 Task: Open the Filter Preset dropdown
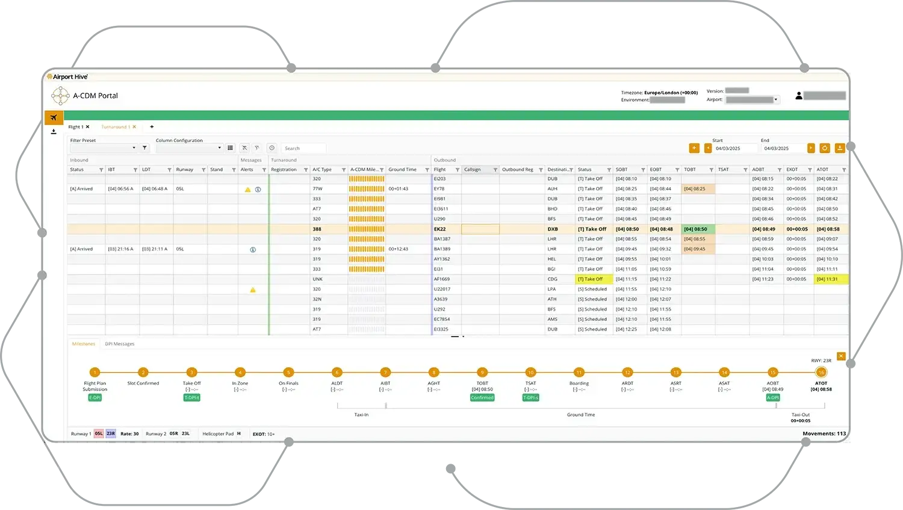tap(104, 148)
